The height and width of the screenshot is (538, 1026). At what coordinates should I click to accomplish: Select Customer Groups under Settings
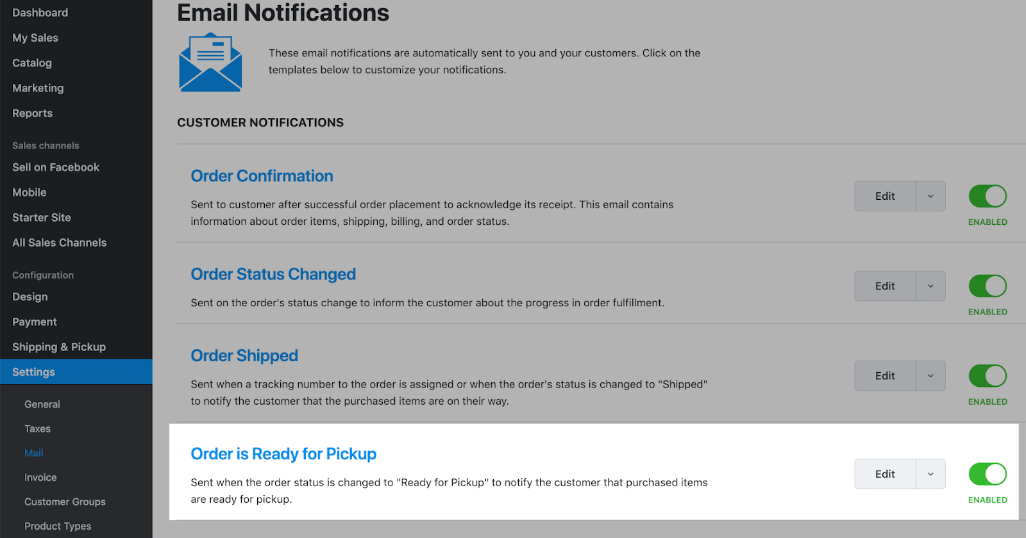coord(65,501)
